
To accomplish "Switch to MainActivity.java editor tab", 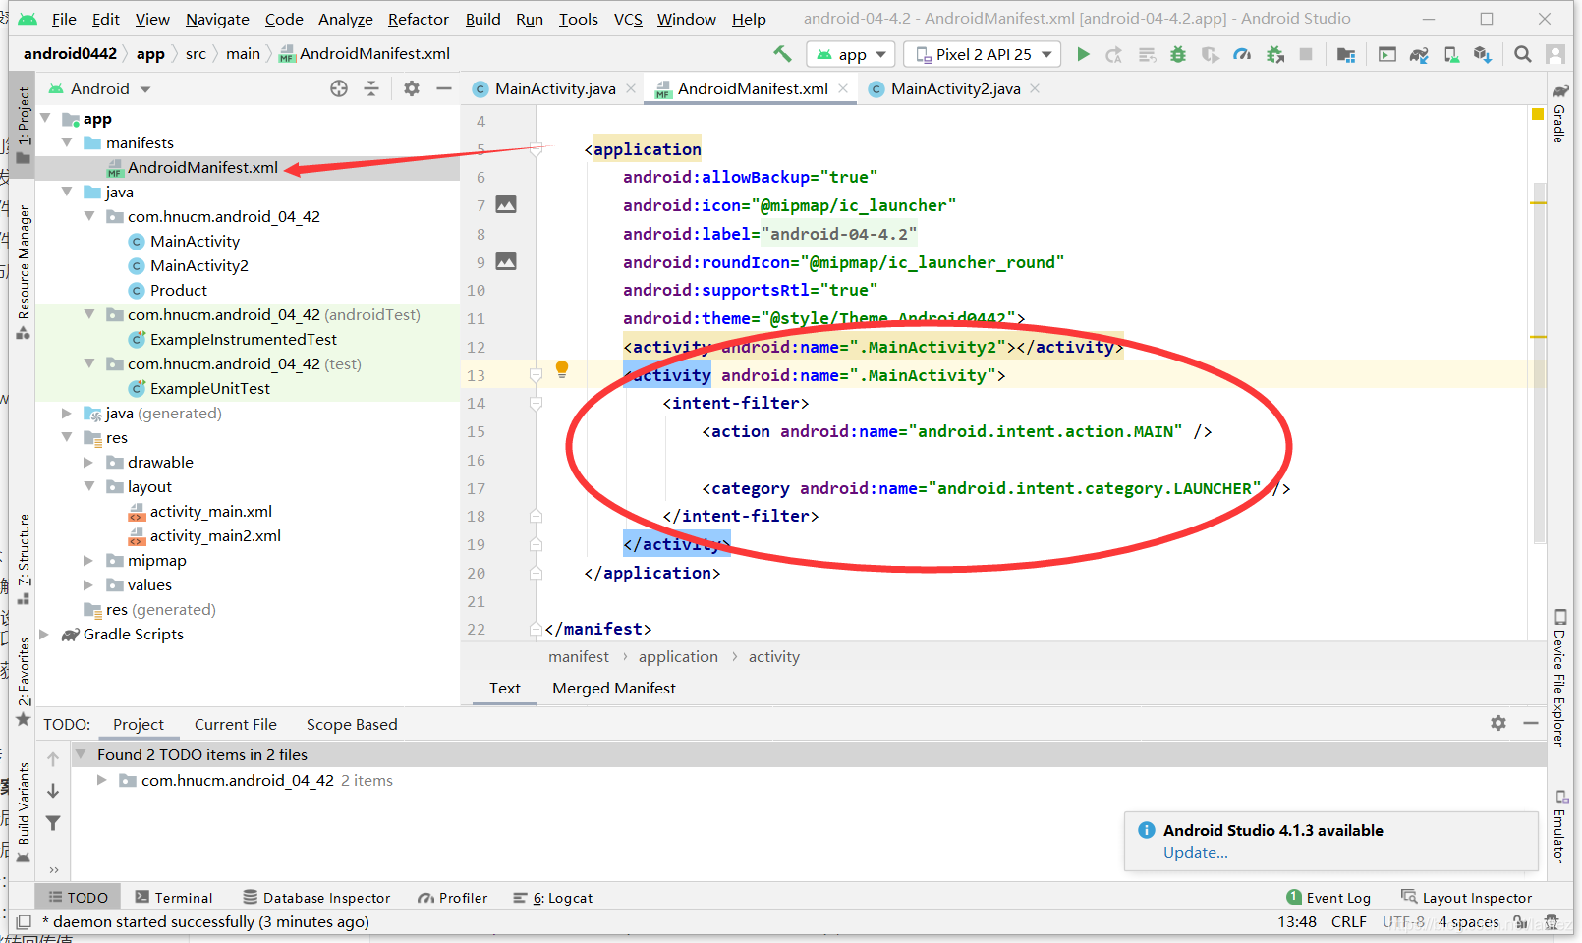I will click(555, 88).
